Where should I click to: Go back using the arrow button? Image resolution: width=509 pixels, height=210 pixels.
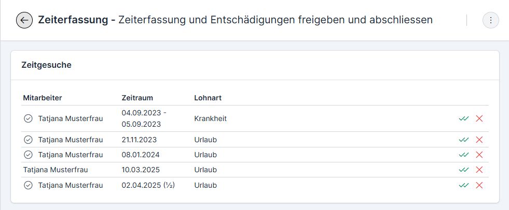24,20
